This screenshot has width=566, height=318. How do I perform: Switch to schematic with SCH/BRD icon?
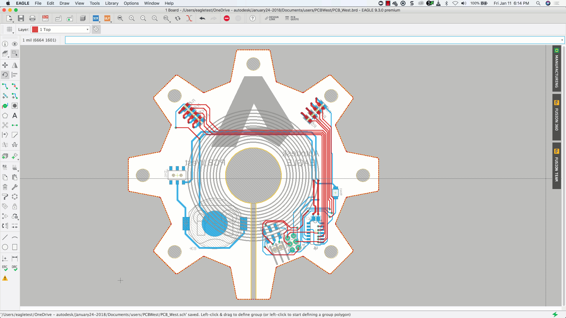45,18
